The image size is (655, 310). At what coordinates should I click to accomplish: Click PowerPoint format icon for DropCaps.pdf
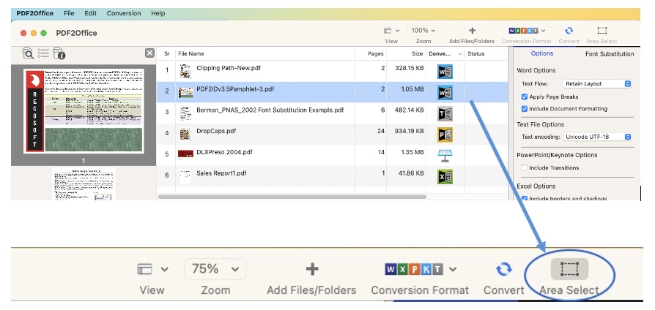pos(445,135)
